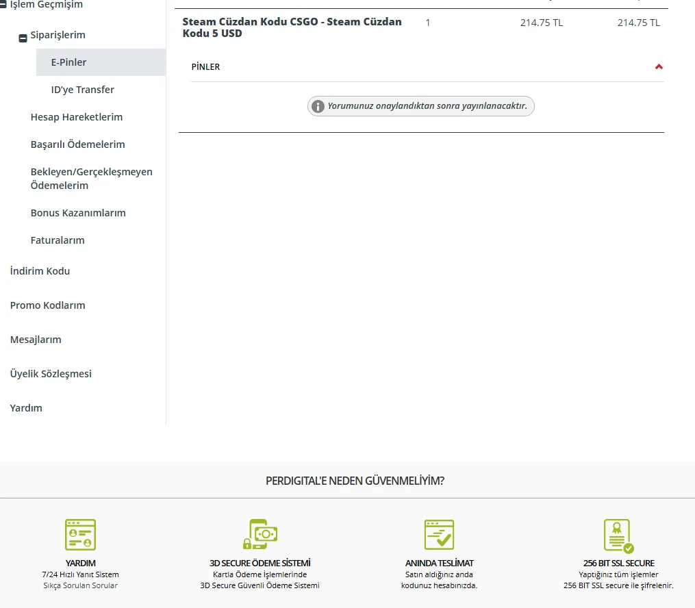
Task: Click the 3D Secure payment icon
Action: pos(260,535)
